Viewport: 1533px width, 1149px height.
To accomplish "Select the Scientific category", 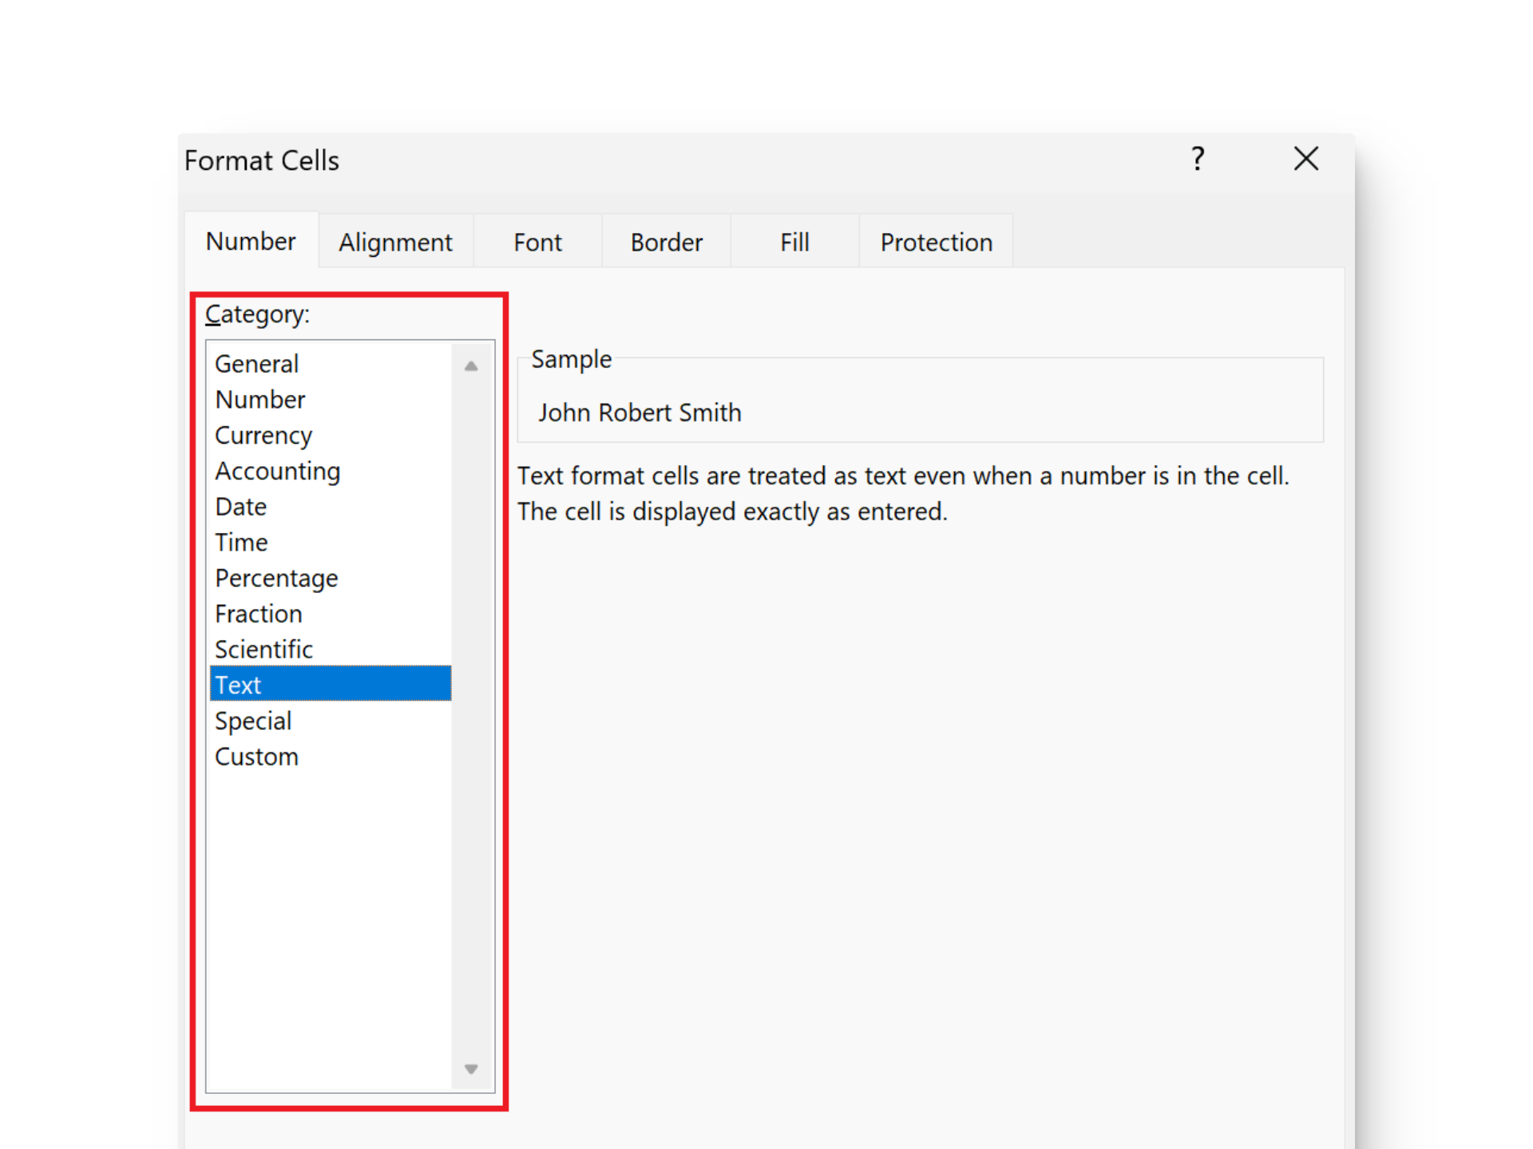I will (x=263, y=648).
